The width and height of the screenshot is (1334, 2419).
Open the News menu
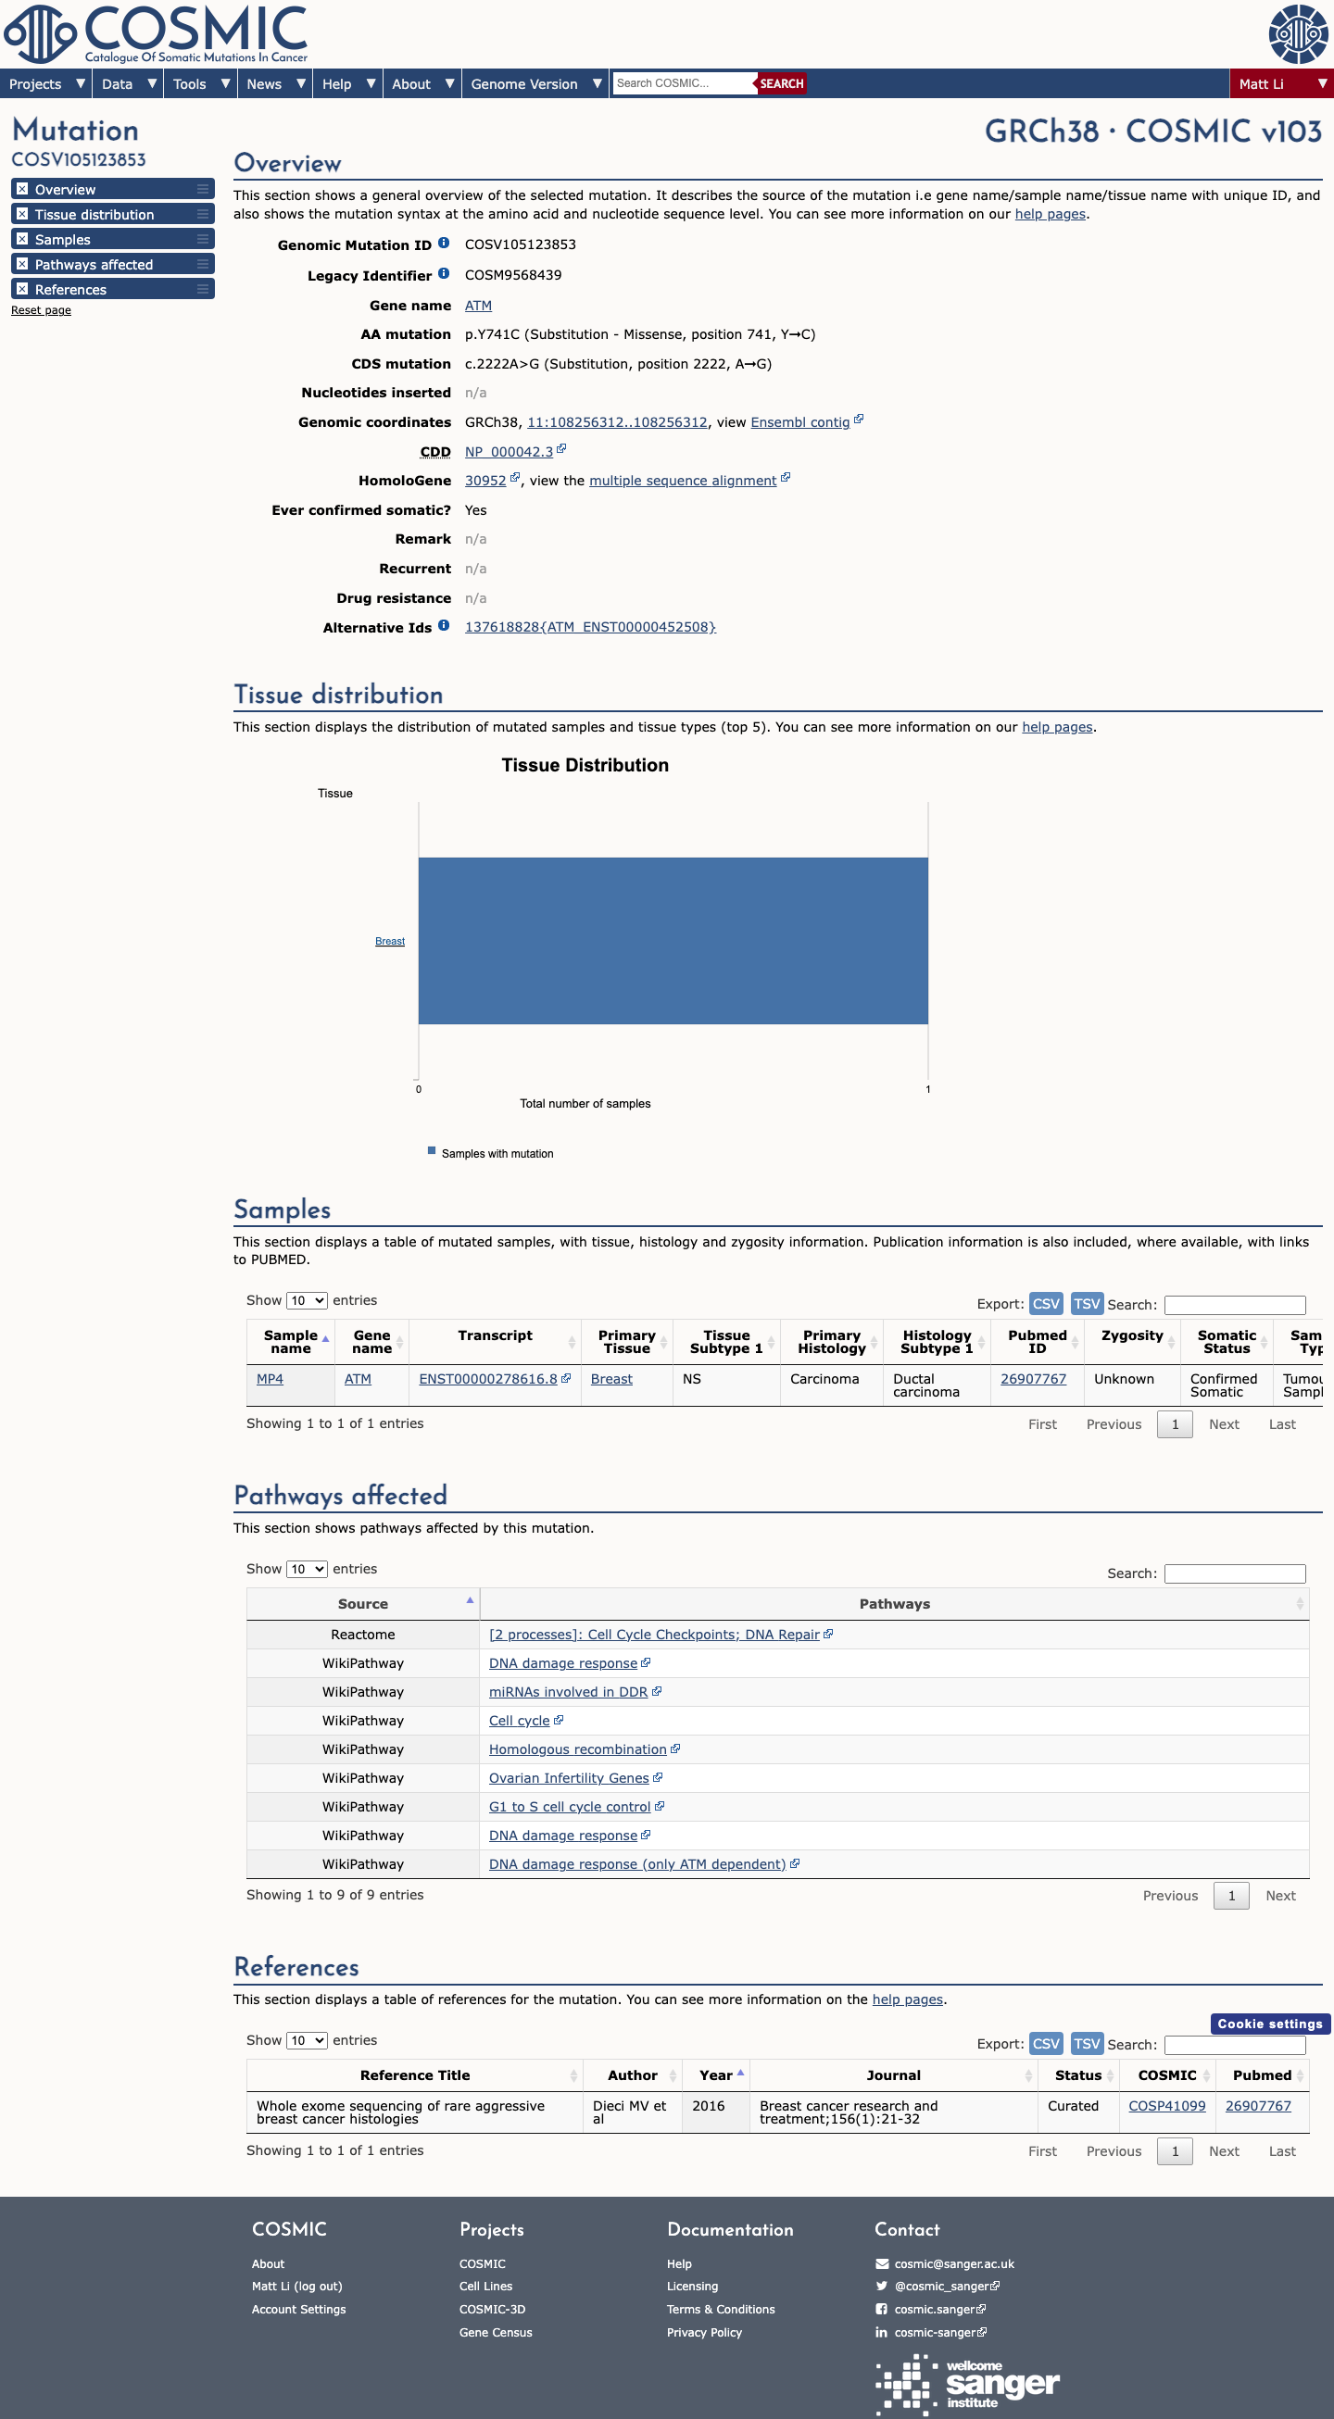[x=274, y=83]
